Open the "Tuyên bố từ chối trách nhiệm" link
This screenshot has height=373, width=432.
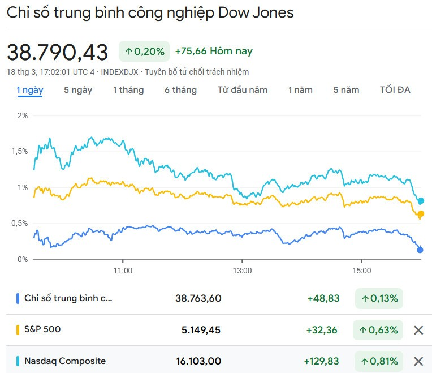tap(197, 72)
